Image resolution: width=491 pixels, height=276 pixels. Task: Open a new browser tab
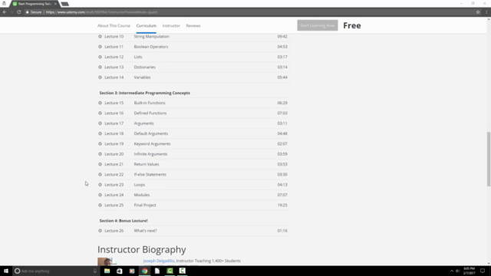point(64,4)
